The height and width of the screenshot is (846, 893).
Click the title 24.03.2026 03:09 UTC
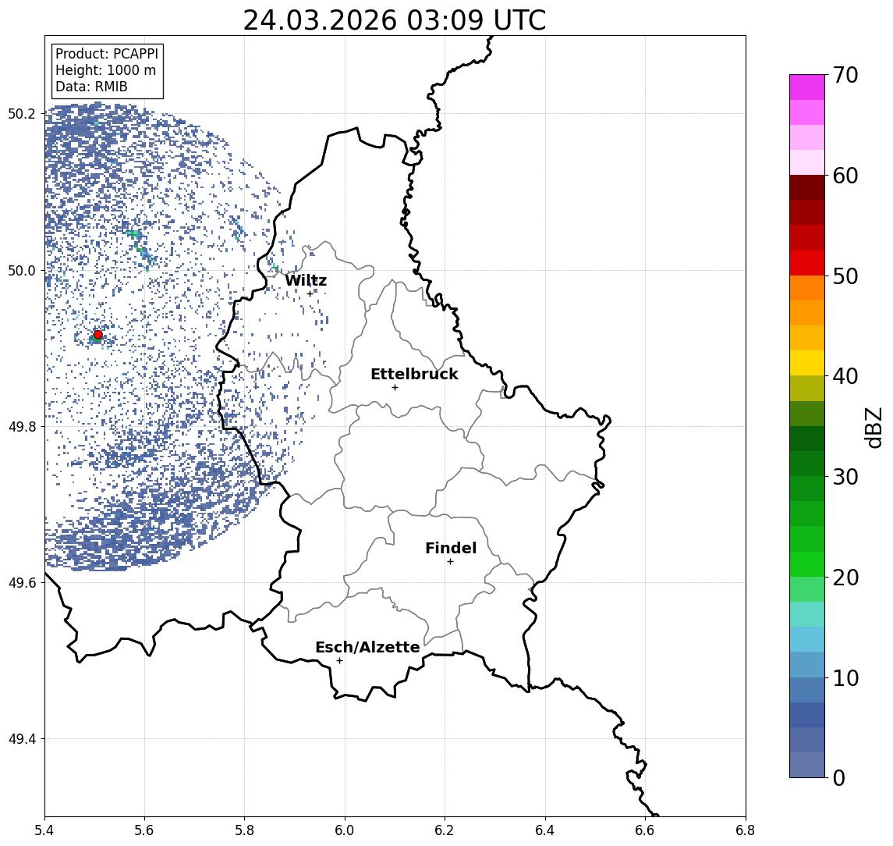point(395,20)
